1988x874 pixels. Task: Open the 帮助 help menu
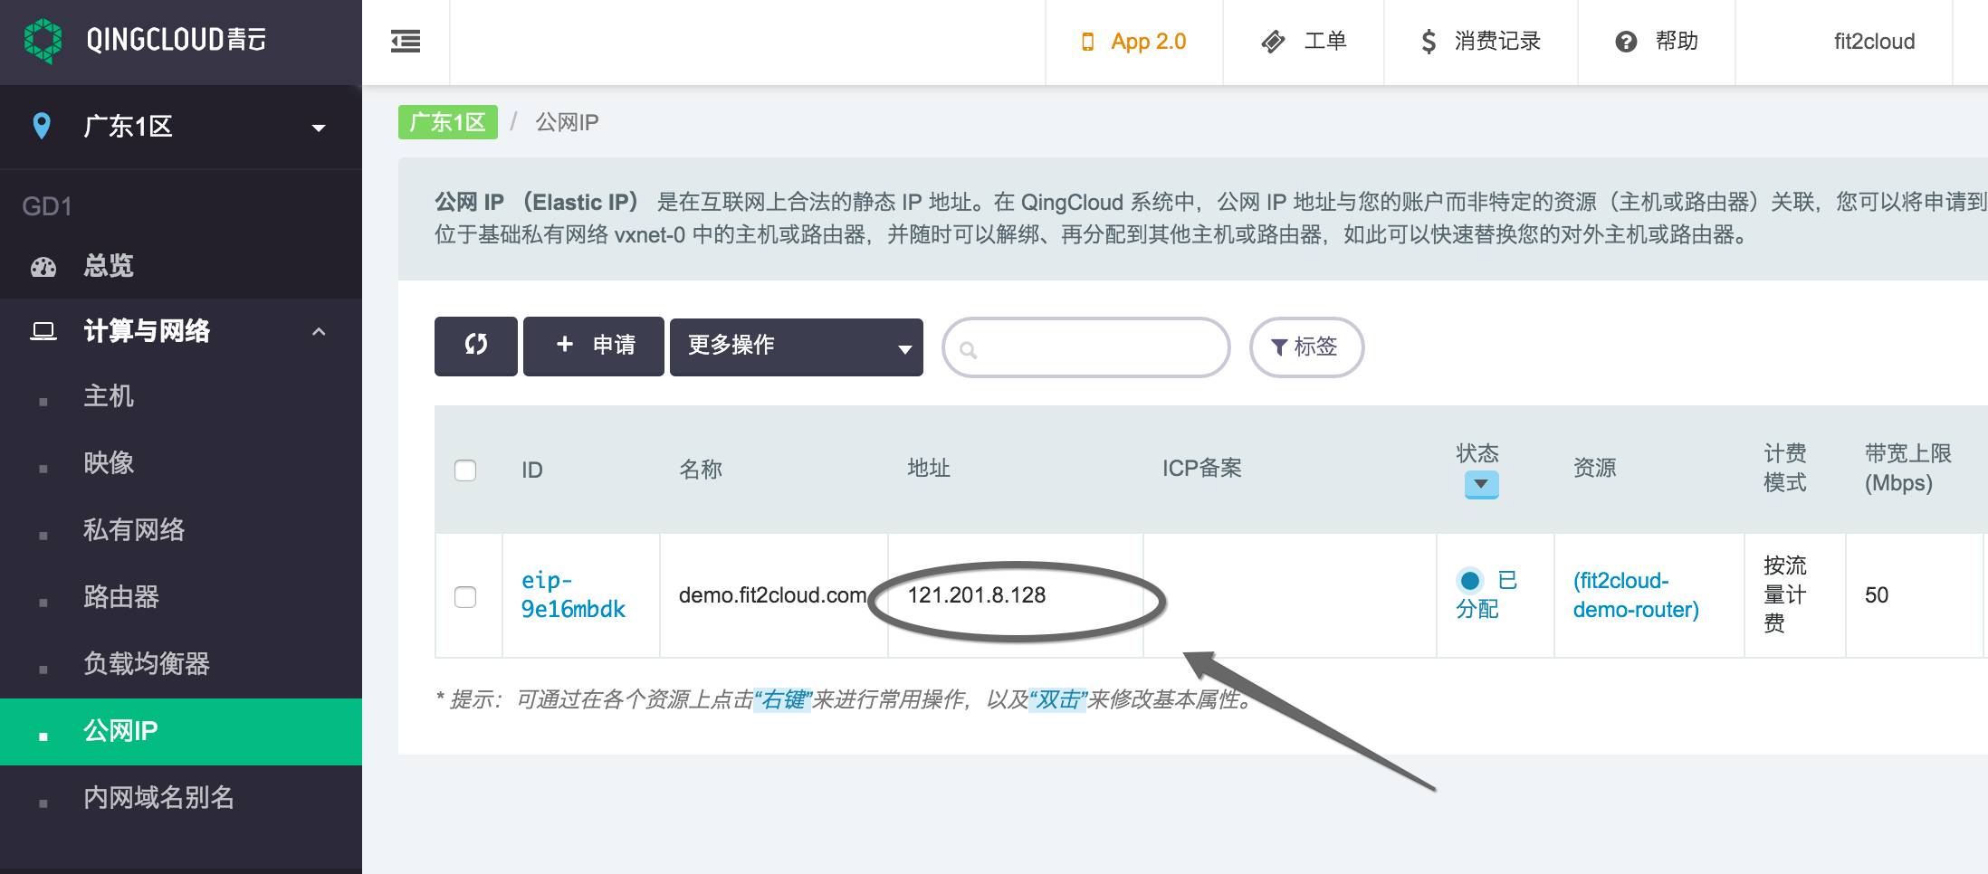(1657, 42)
